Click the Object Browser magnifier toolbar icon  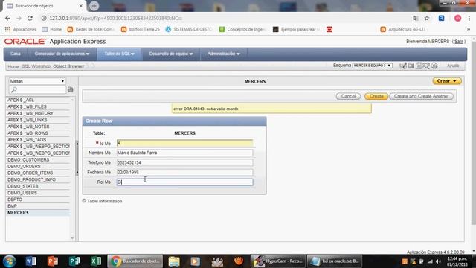(x=426, y=66)
